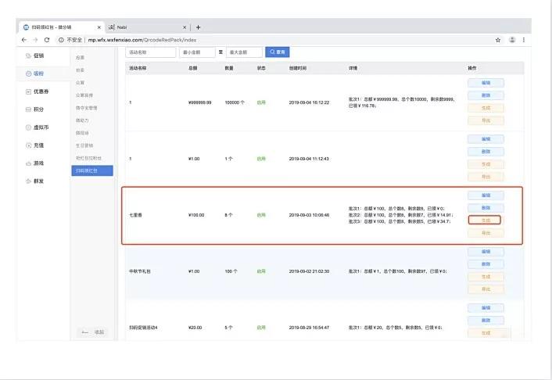
Task: Close the 扫码领红包 - 微分销 tab
Action: [x=99, y=27]
